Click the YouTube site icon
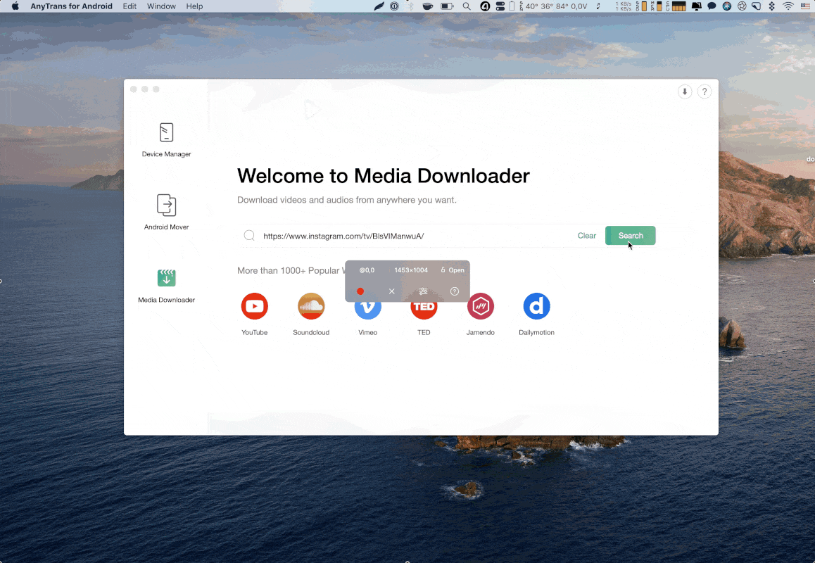815x563 pixels. pos(254,307)
